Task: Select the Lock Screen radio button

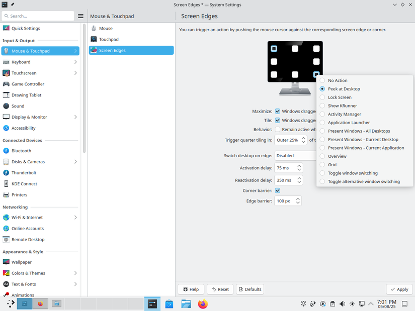Action: [x=322, y=97]
